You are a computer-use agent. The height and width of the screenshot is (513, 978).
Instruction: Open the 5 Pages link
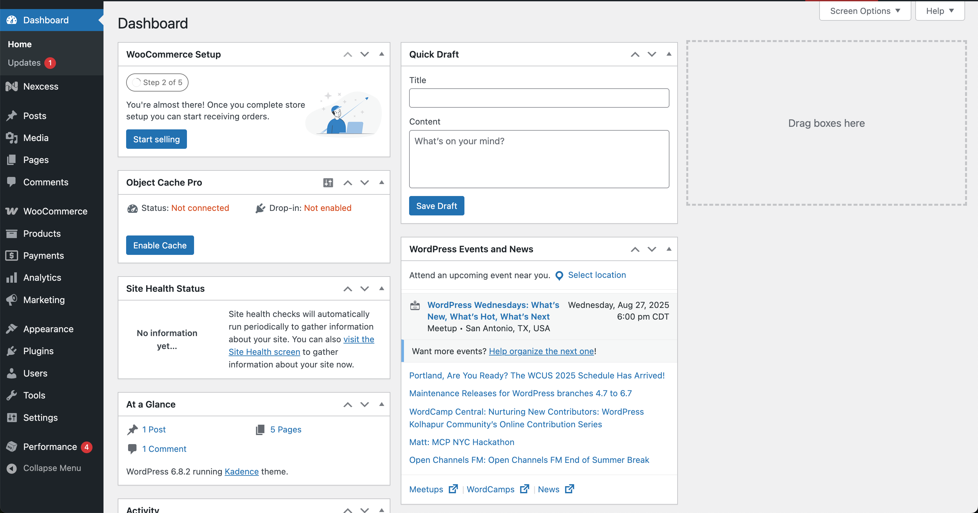point(286,430)
